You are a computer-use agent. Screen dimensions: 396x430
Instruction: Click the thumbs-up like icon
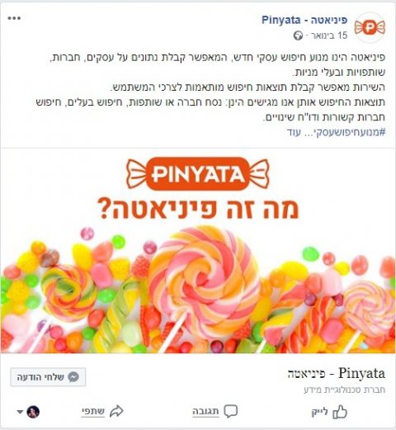coord(340,412)
